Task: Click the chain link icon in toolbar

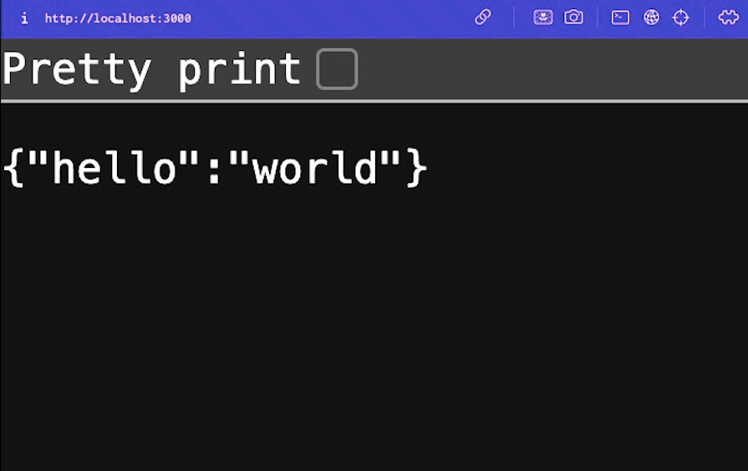Action: [483, 18]
